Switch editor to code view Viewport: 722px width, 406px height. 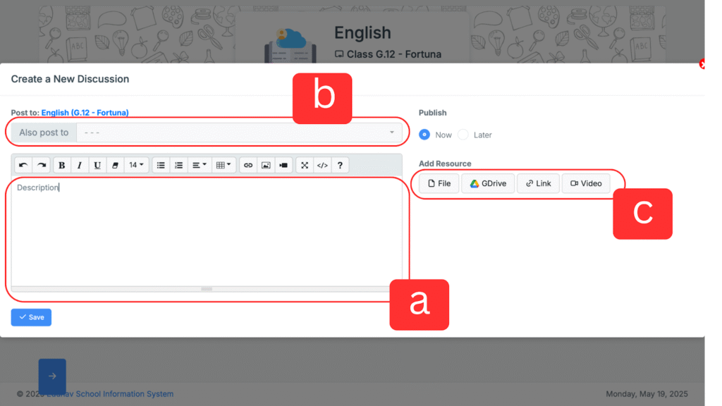point(322,165)
